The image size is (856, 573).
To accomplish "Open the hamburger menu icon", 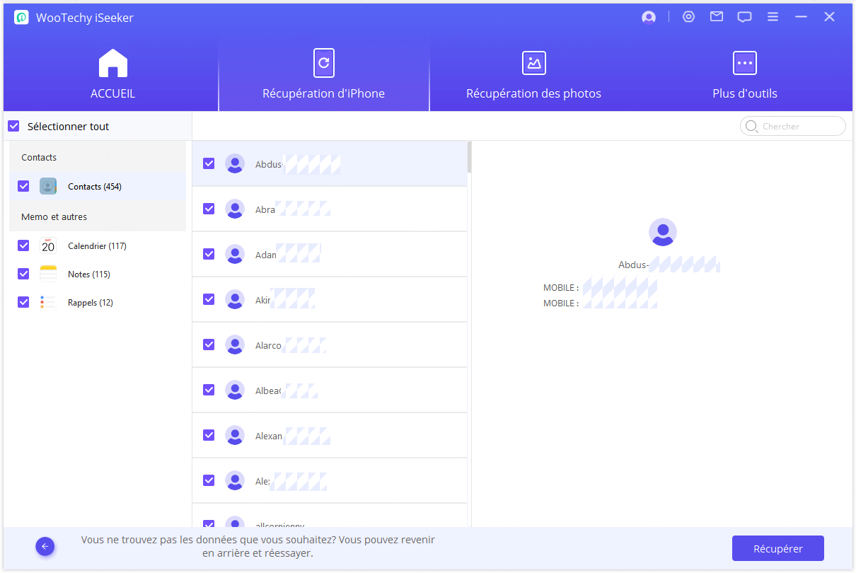I will 773,17.
